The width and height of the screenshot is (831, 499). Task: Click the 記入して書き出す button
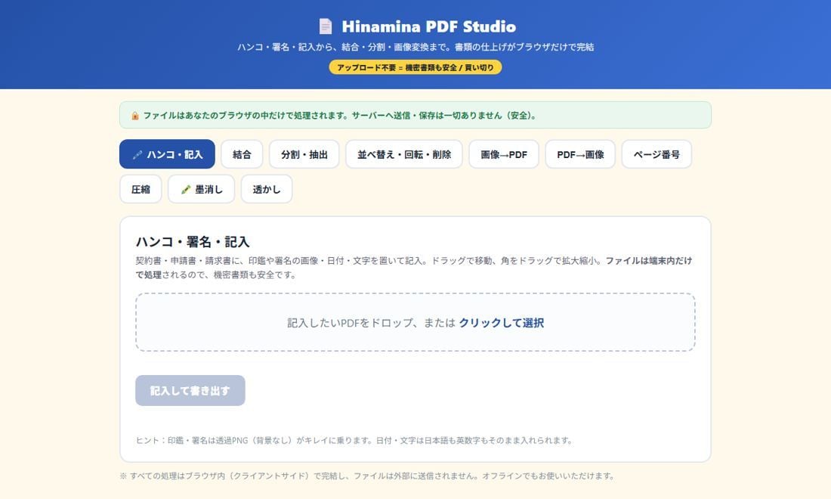(x=190, y=391)
